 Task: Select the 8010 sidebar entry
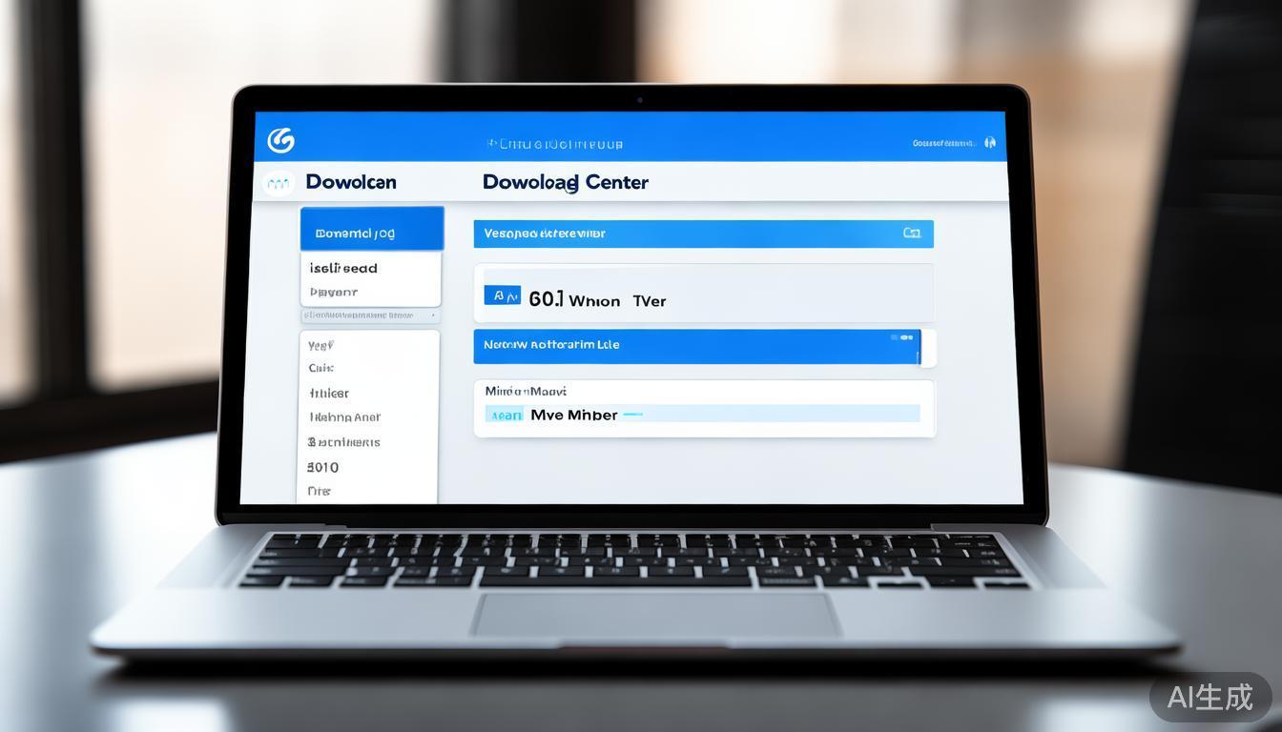[x=322, y=467]
